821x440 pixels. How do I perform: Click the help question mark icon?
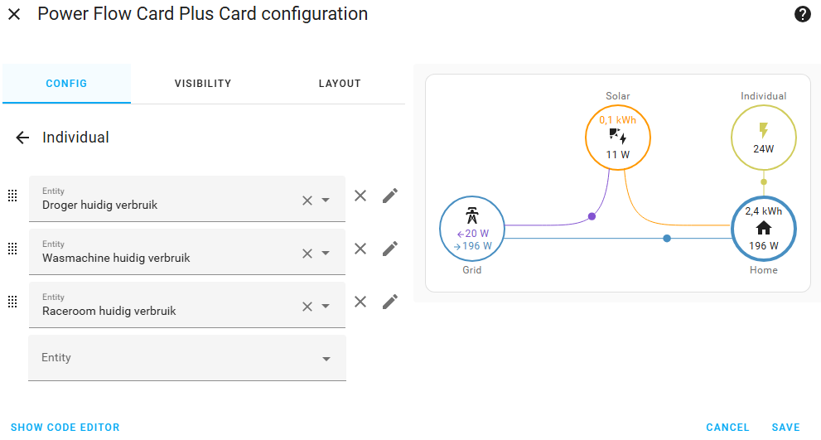click(802, 14)
